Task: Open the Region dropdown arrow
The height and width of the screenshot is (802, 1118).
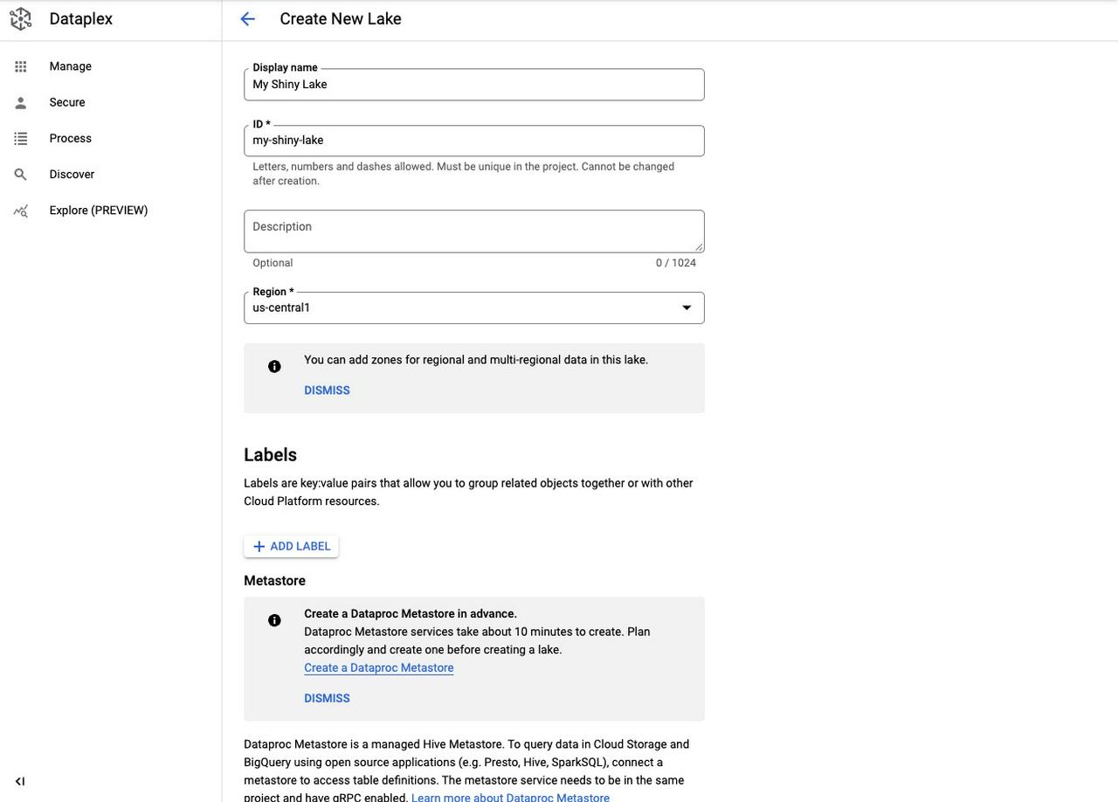Action: tap(687, 308)
